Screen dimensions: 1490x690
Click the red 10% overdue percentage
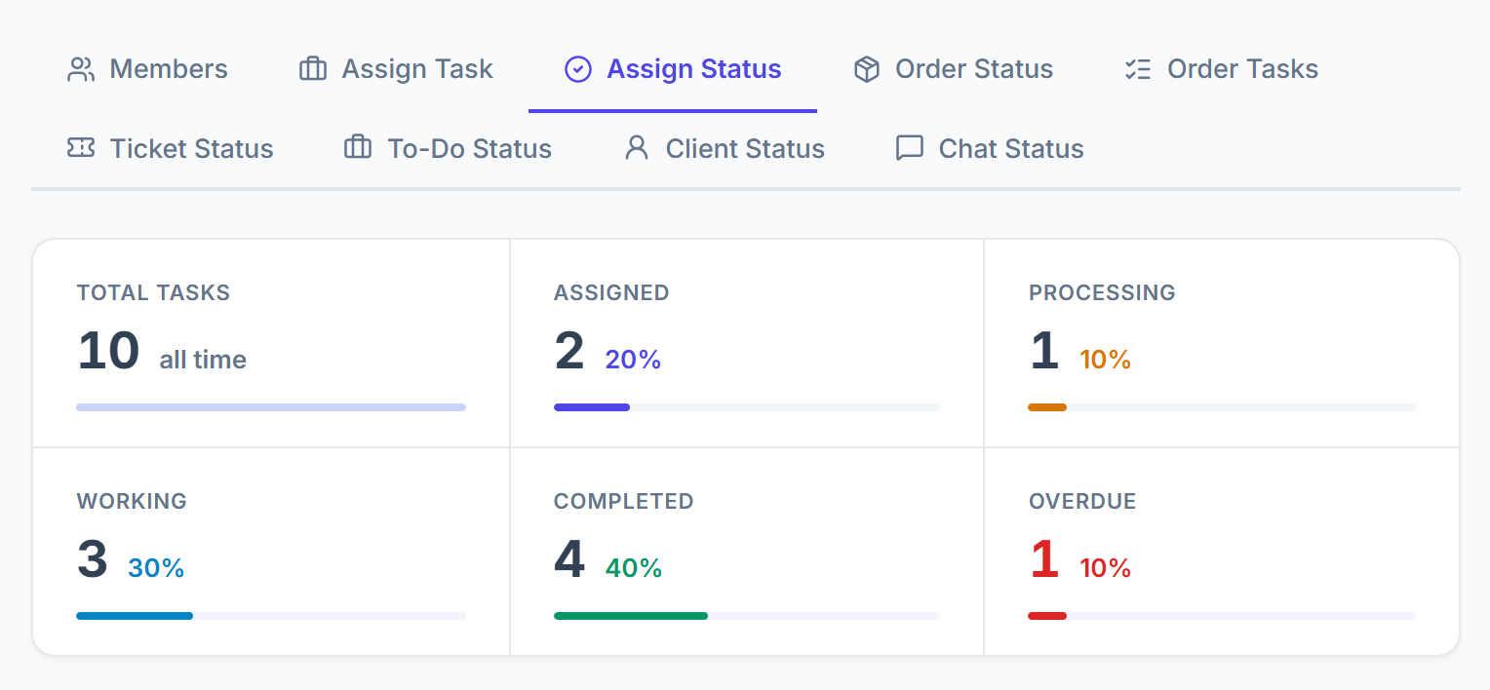(x=1106, y=567)
